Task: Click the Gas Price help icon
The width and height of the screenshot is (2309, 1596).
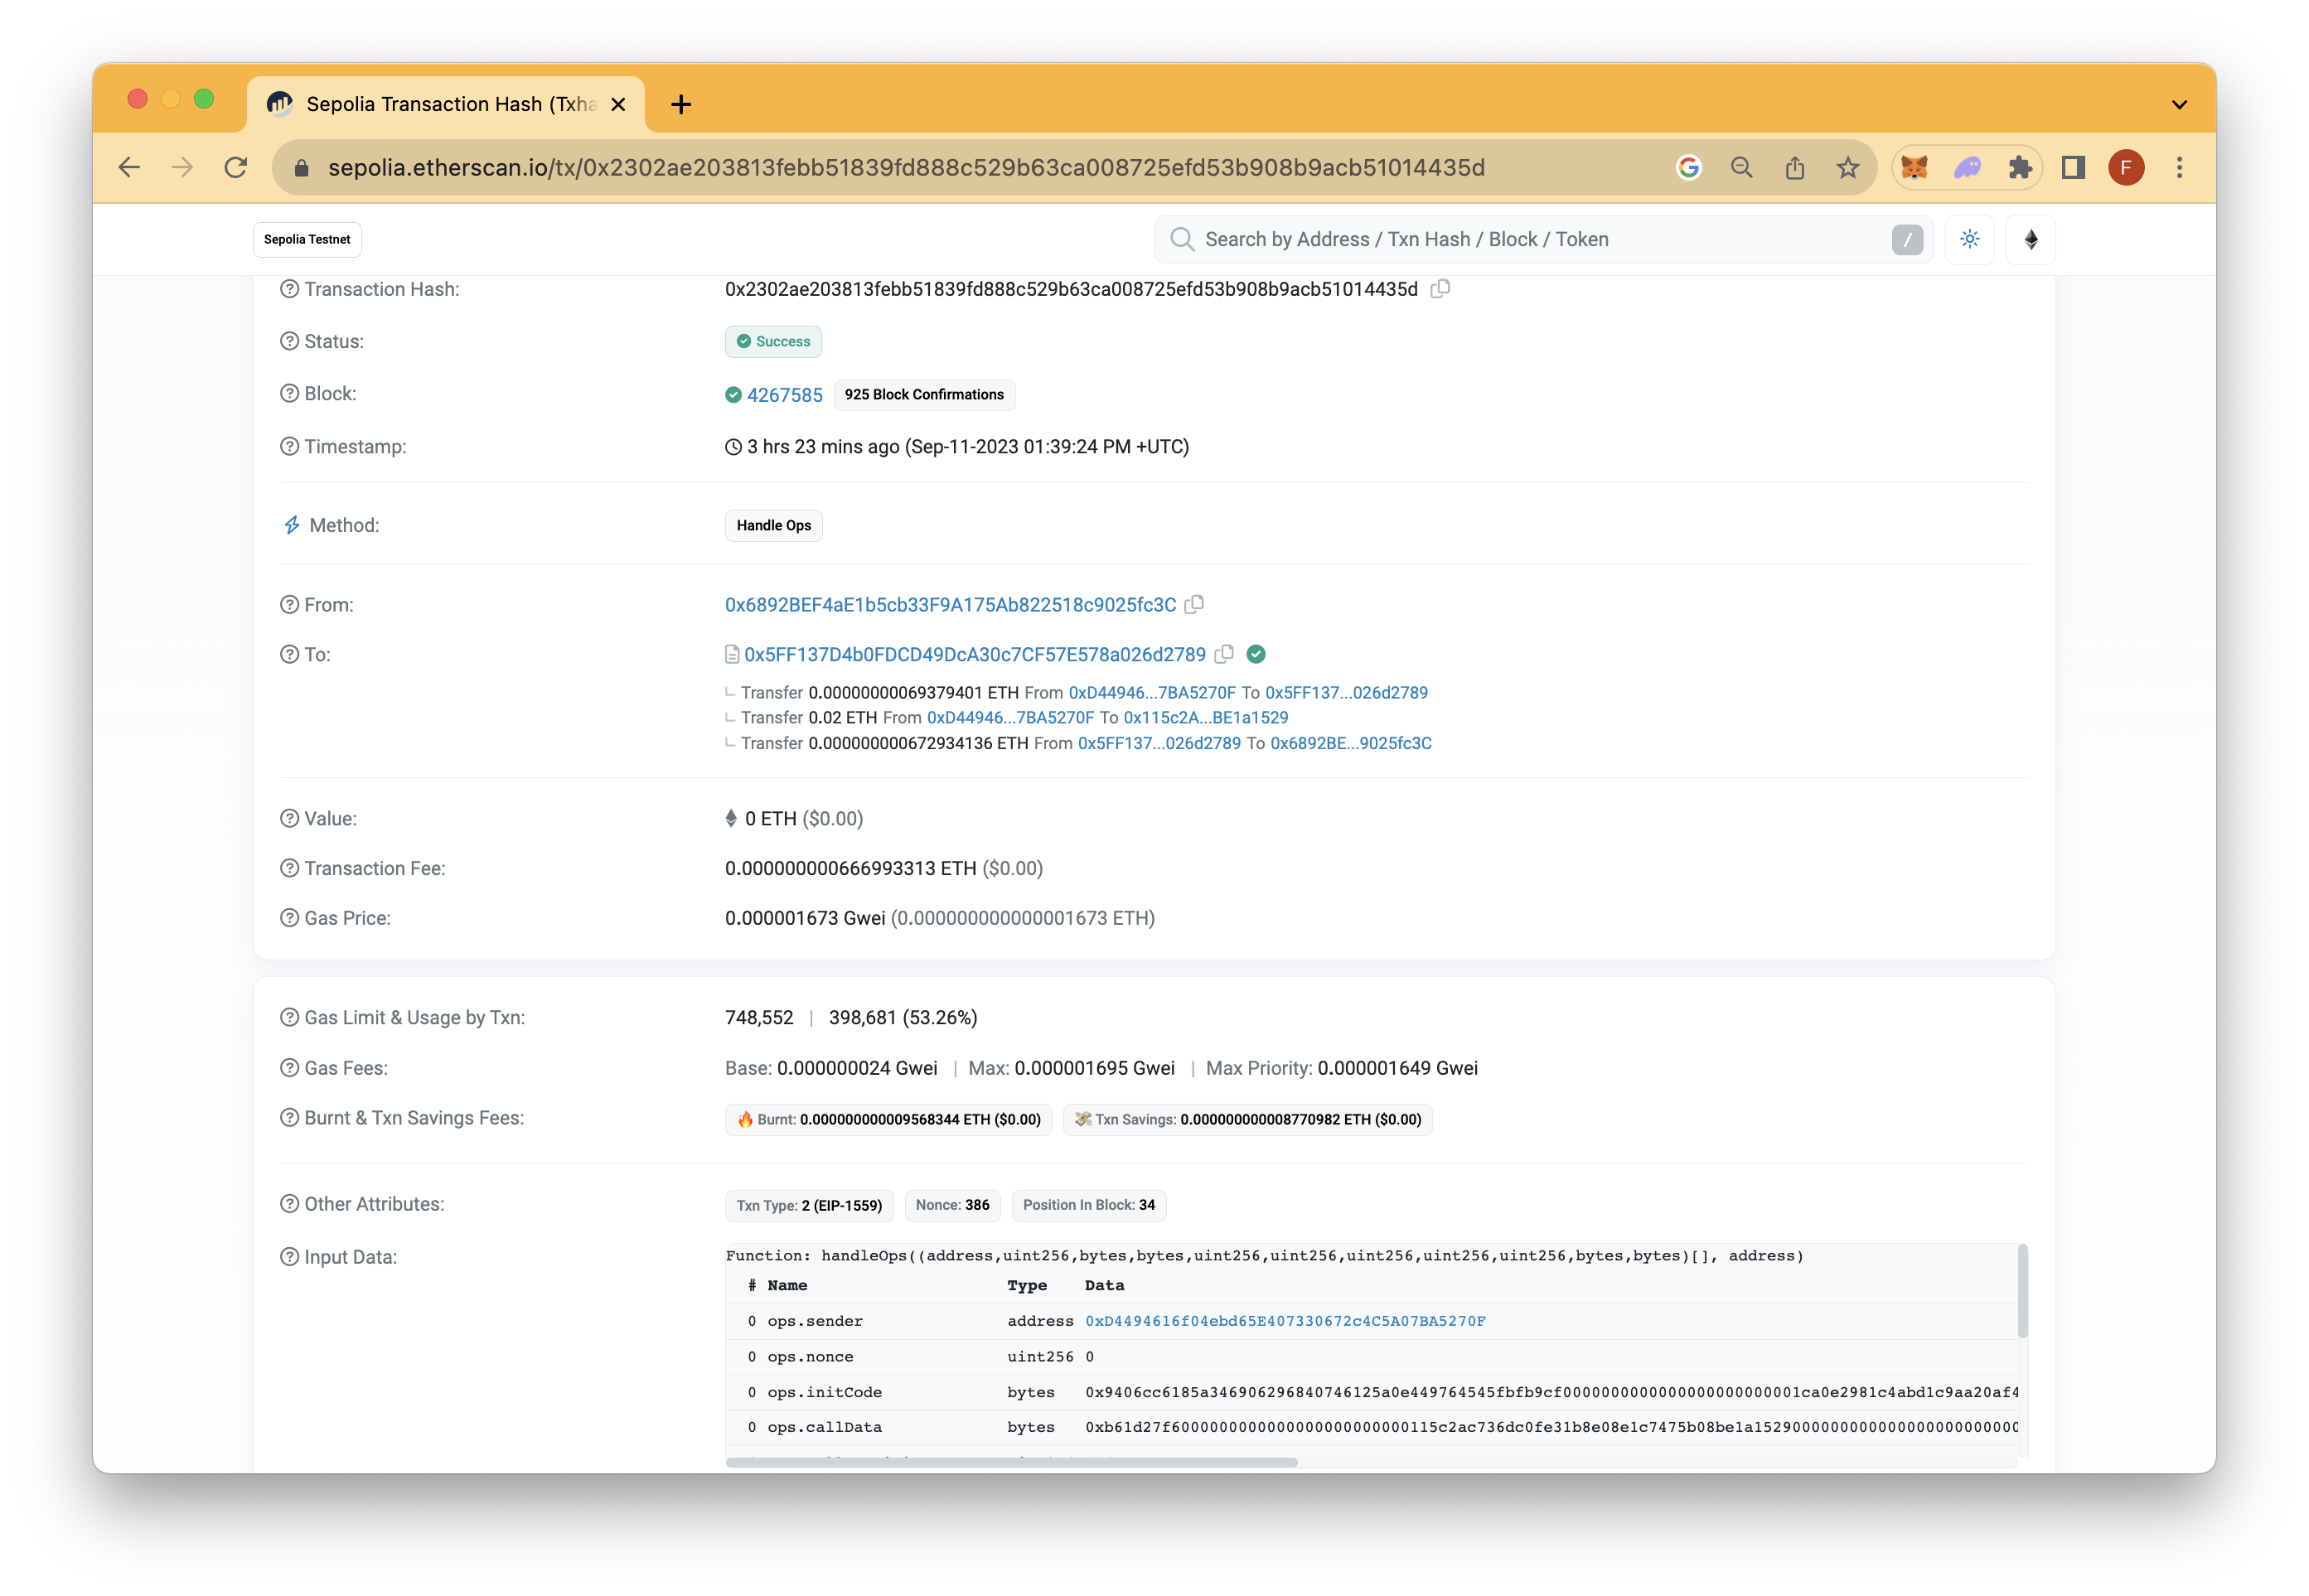Action: (x=289, y=918)
